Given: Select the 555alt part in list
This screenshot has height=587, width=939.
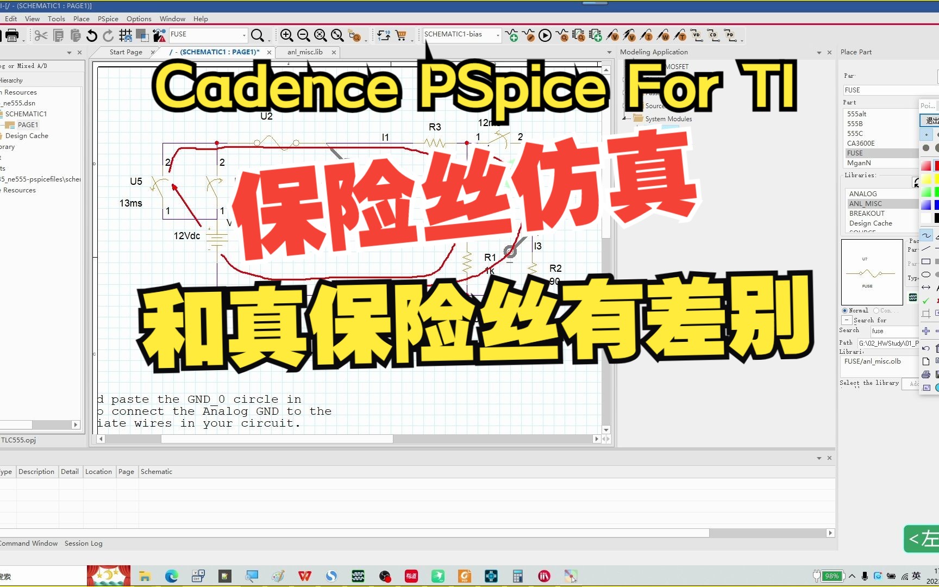Looking at the screenshot, I should (x=857, y=114).
